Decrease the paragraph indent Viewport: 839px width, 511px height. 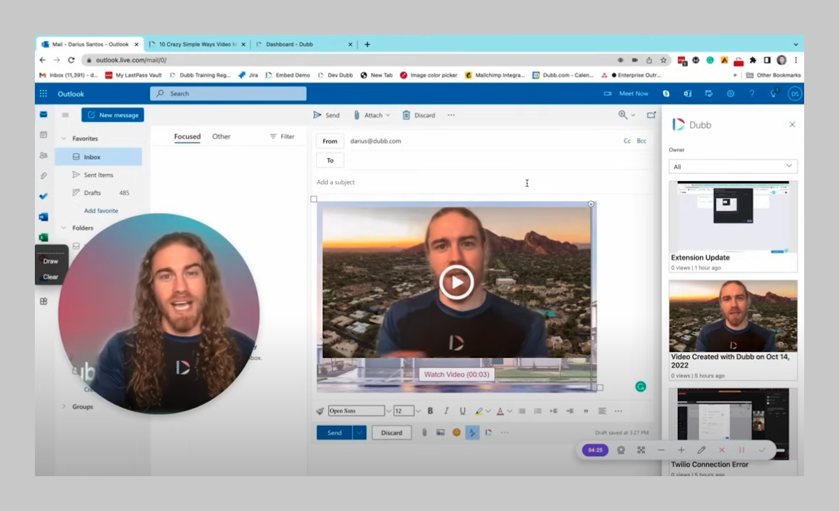pos(554,411)
